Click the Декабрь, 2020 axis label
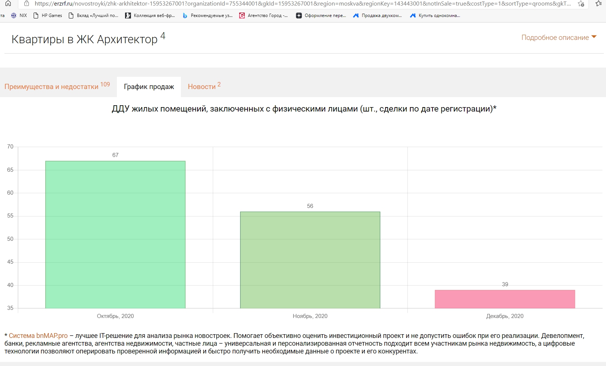This screenshot has width=606, height=366. [x=505, y=316]
